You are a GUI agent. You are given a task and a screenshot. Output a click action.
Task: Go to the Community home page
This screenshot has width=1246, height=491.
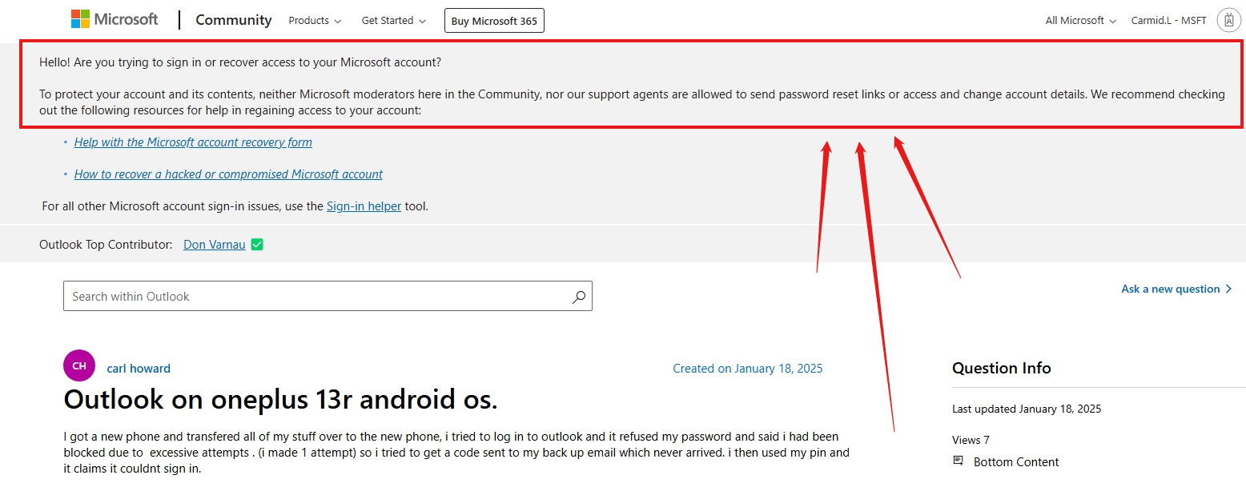coord(234,20)
